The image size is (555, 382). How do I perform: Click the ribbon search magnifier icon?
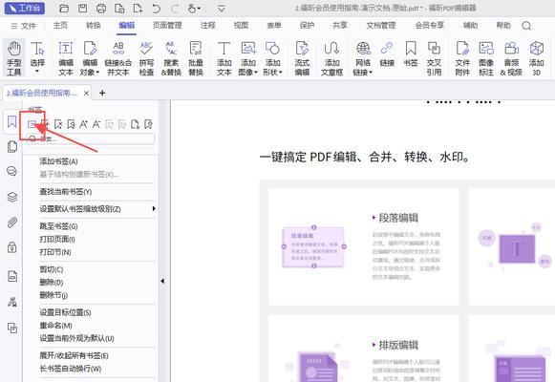click(x=526, y=26)
